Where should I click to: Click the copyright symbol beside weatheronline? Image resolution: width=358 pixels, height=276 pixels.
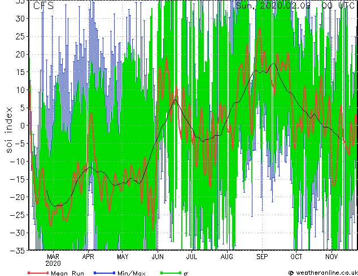tap(291, 273)
